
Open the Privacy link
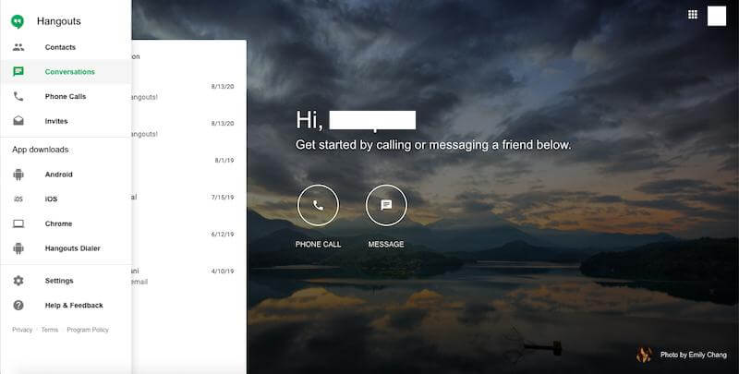point(22,330)
